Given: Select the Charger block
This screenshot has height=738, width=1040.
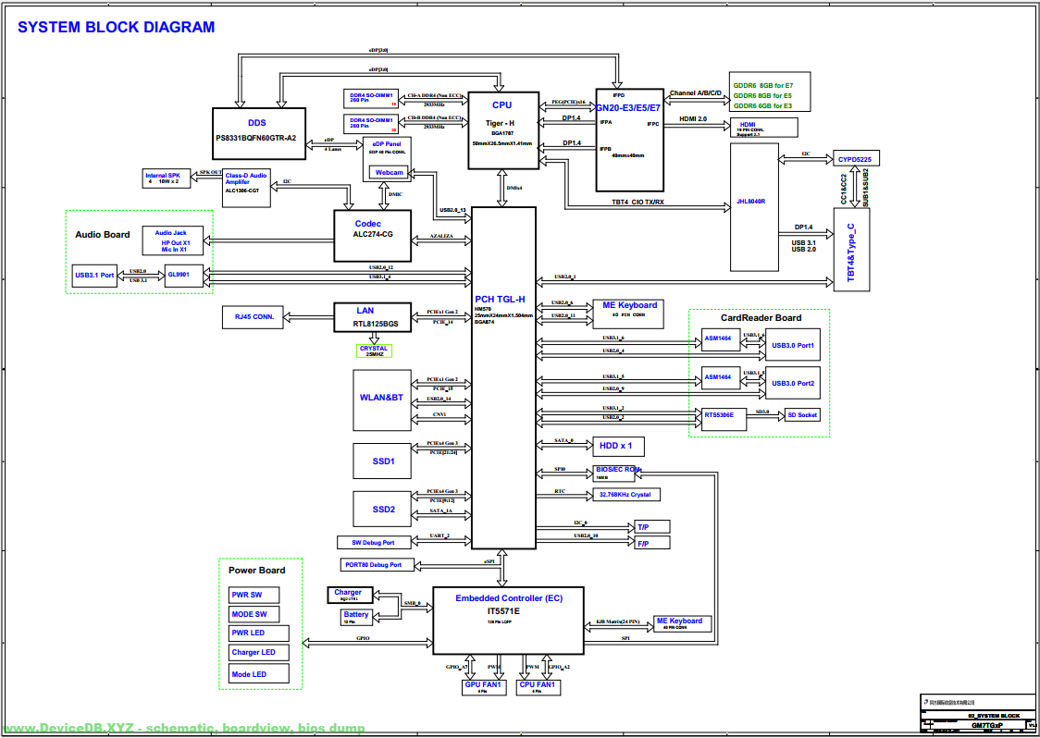Looking at the screenshot, I should pyautogui.click(x=350, y=594).
